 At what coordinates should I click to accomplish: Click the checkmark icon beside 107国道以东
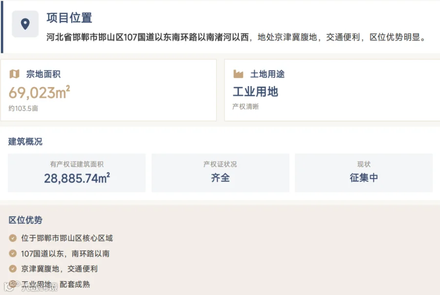coord(13,253)
